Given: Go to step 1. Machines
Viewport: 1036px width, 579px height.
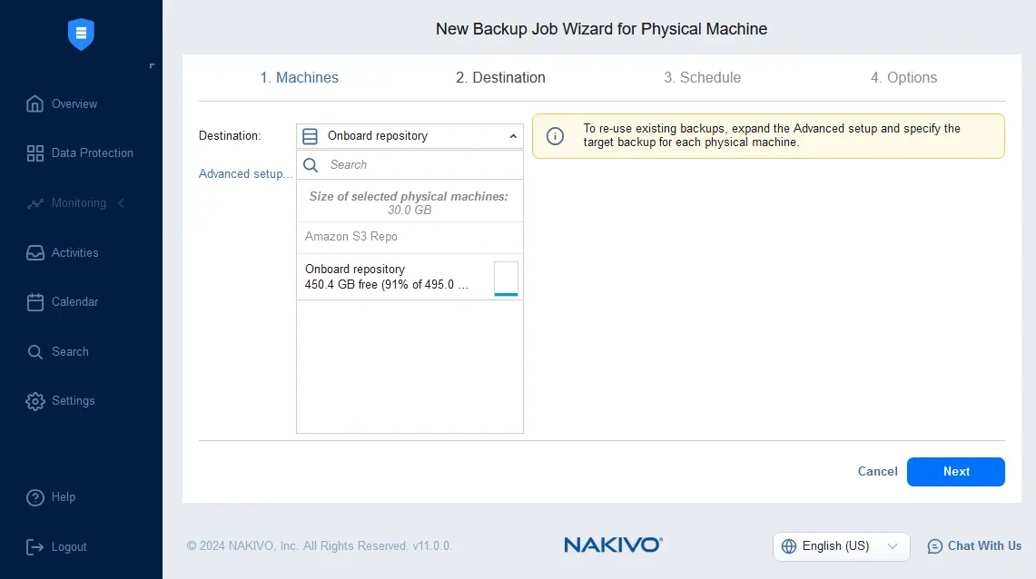Looking at the screenshot, I should click(300, 77).
